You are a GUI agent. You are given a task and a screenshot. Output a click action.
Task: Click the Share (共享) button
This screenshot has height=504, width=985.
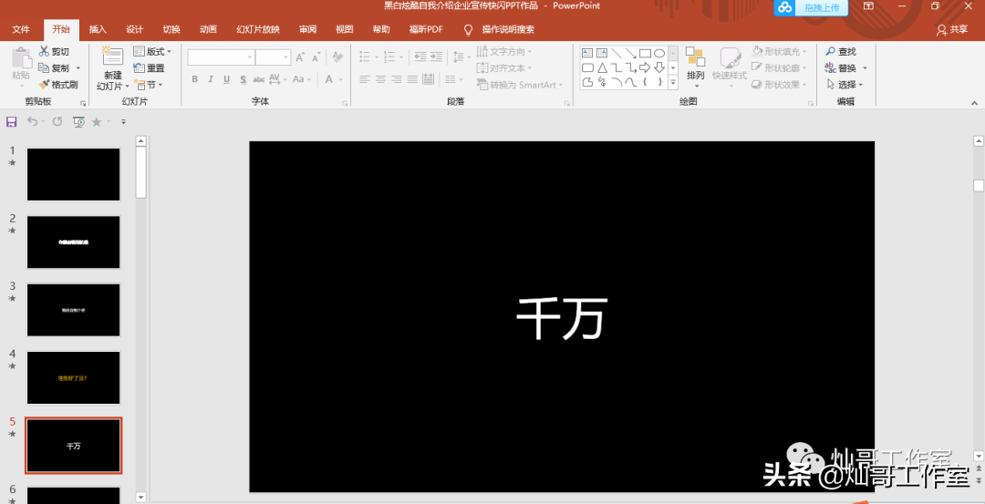tap(951, 29)
